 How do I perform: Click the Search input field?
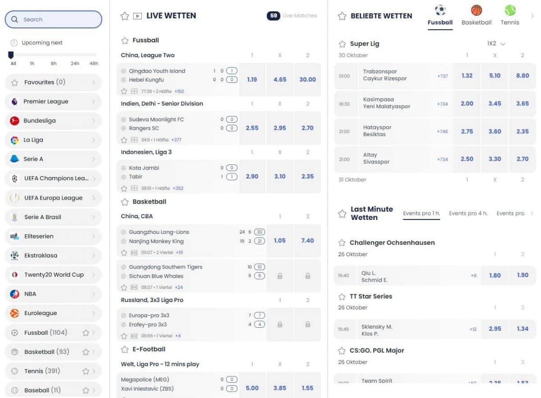click(x=53, y=19)
